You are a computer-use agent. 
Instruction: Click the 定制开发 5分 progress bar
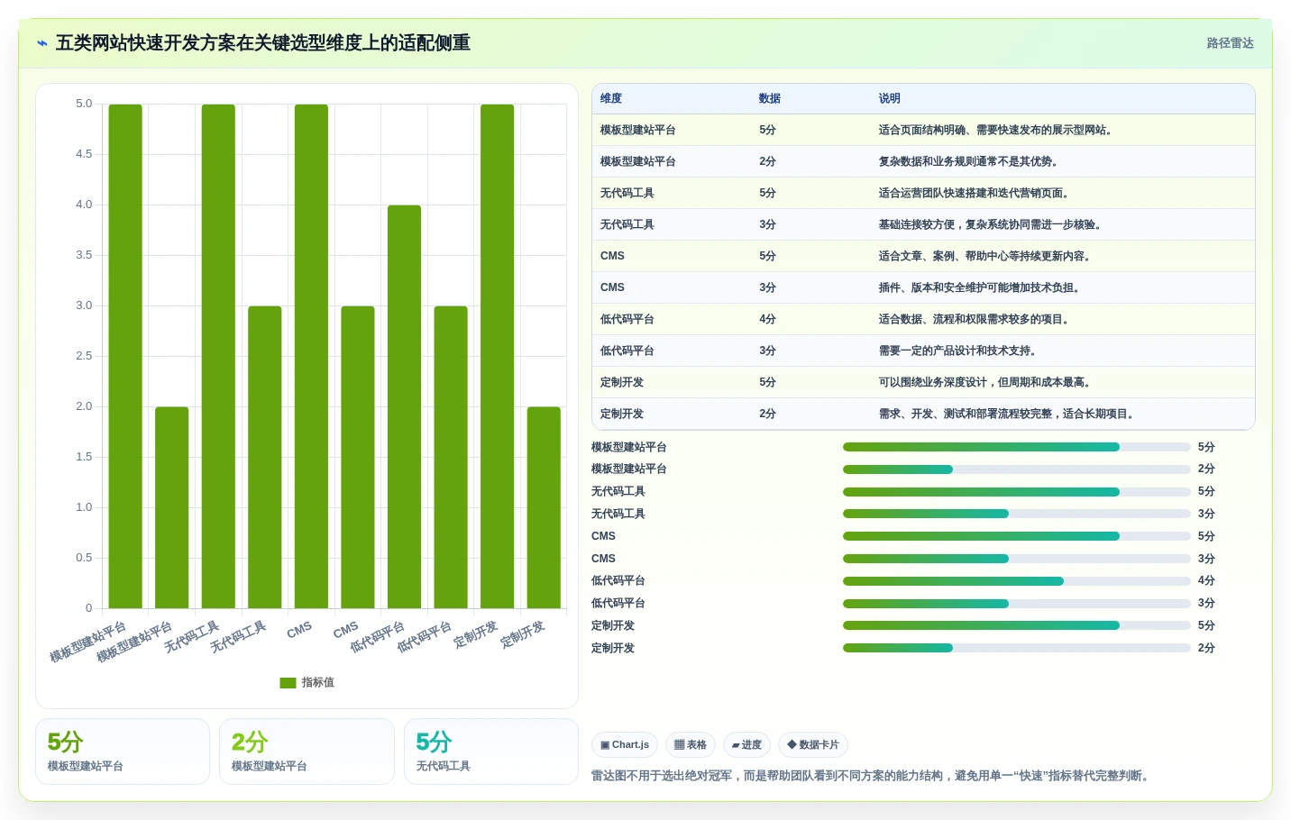(1017, 625)
